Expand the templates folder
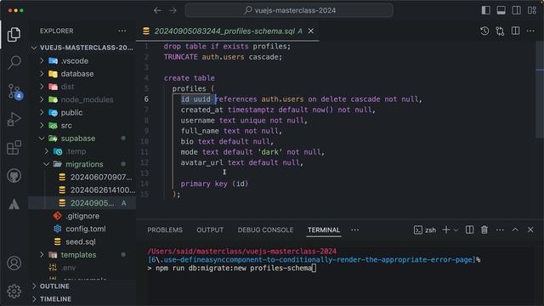Viewport: 544px width, 306px height. (x=82, y=255)
